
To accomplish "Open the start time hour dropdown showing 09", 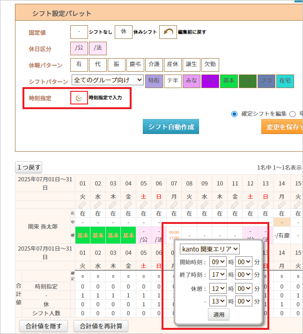I will 218,261.
